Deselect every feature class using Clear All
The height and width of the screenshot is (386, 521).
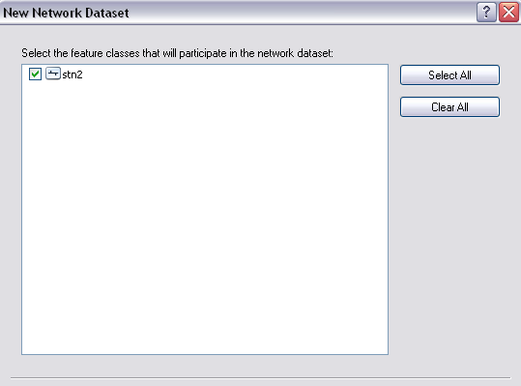coord(449,107)
